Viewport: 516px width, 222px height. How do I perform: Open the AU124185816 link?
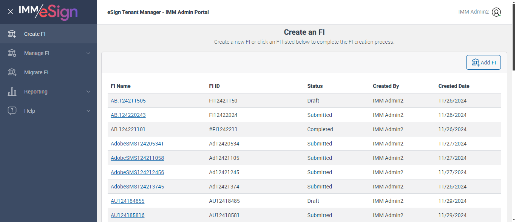click(x=127, y=215)
